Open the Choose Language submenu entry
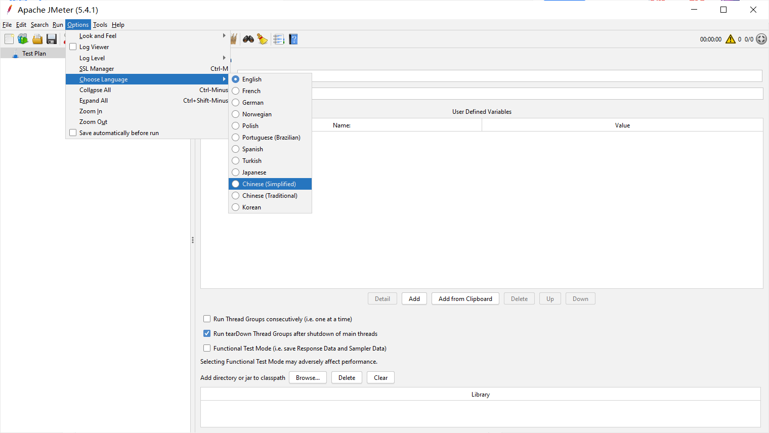 tap(147, 79)
